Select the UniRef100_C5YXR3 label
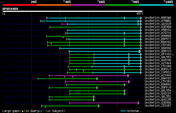 [x=158, y=82]
